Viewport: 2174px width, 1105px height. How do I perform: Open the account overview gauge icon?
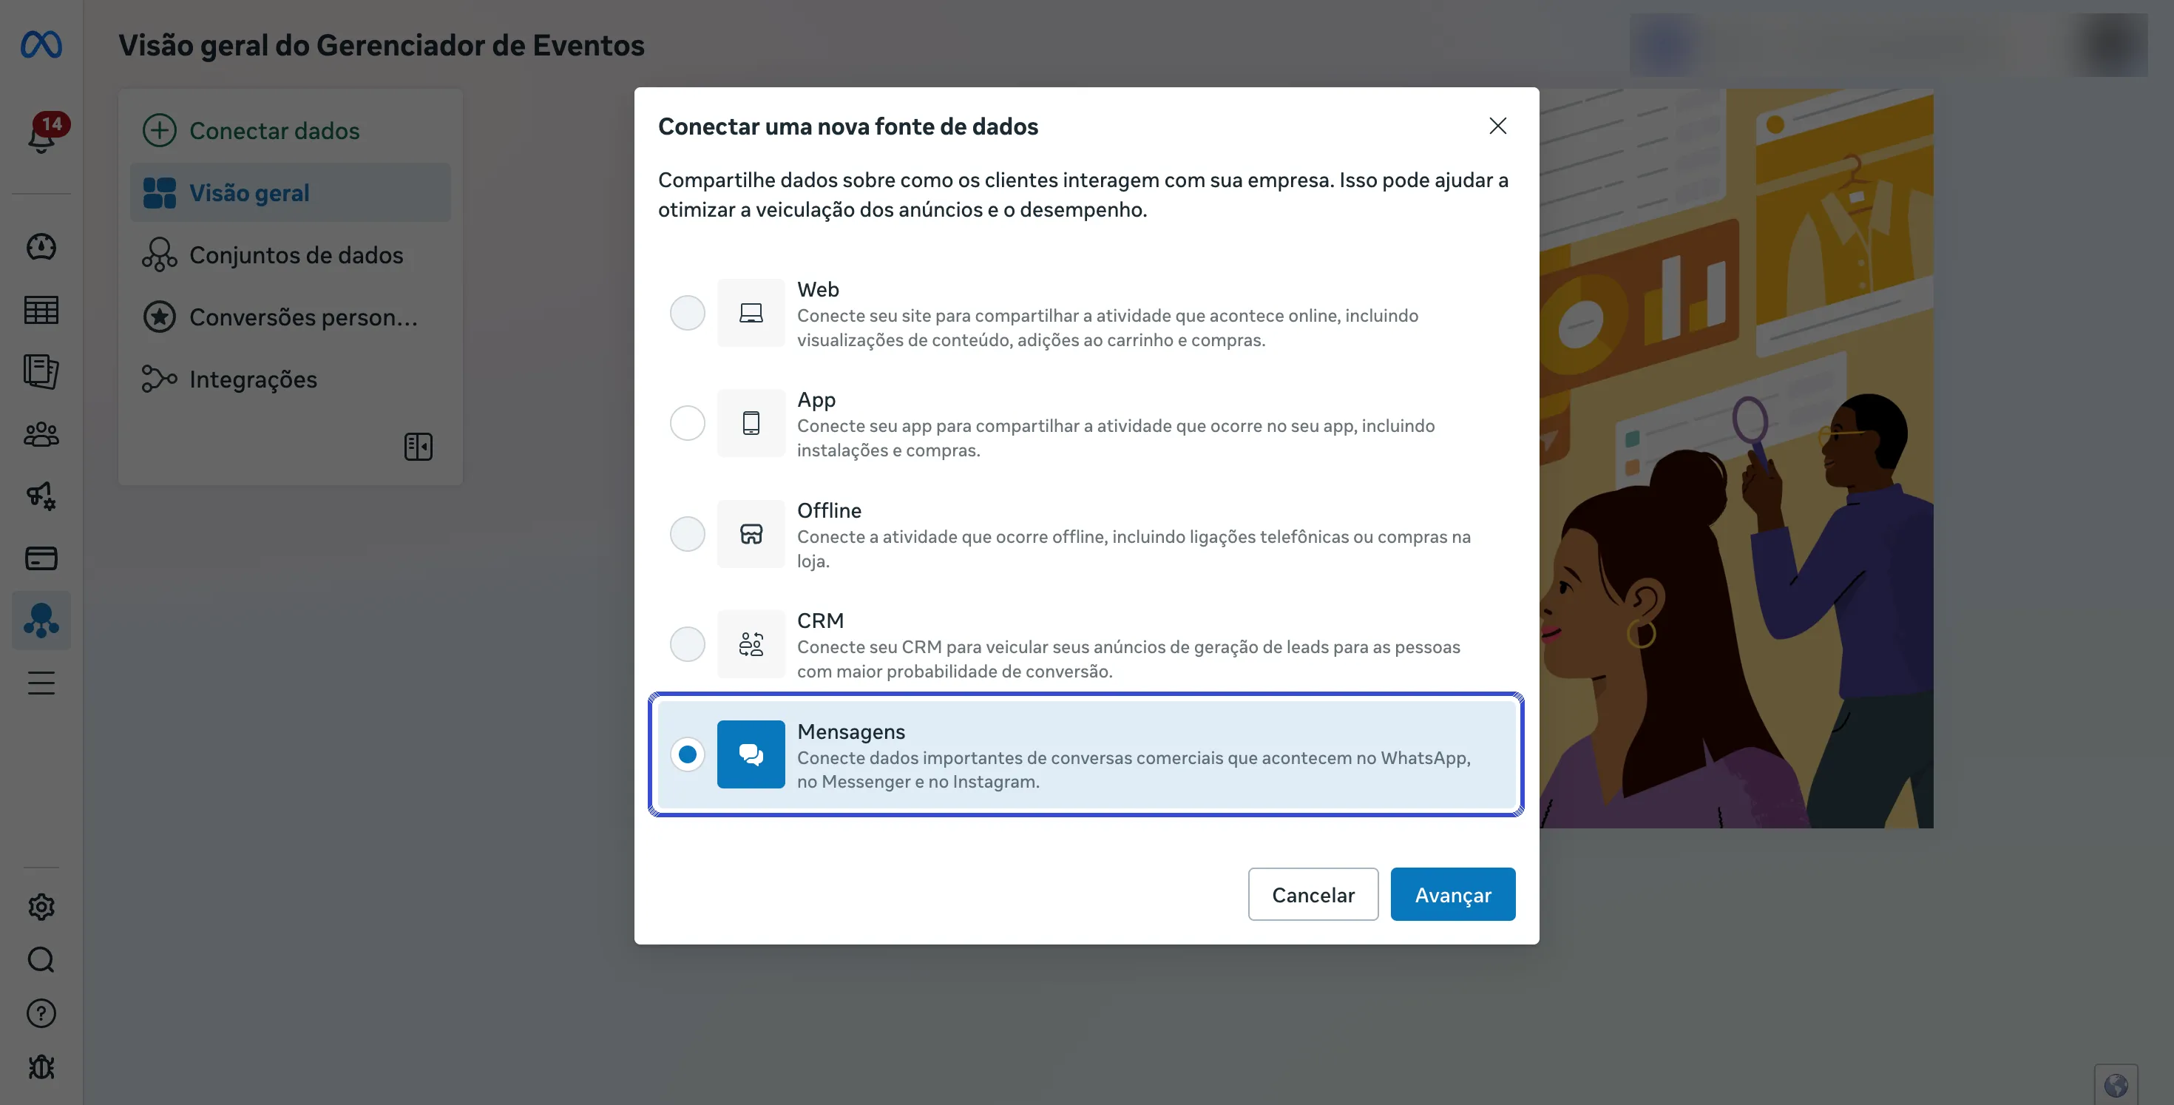[41, 247]
